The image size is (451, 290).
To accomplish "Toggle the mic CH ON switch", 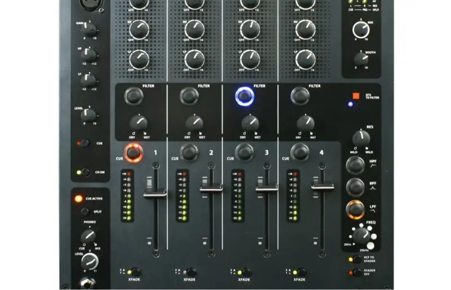I will 83,172.
